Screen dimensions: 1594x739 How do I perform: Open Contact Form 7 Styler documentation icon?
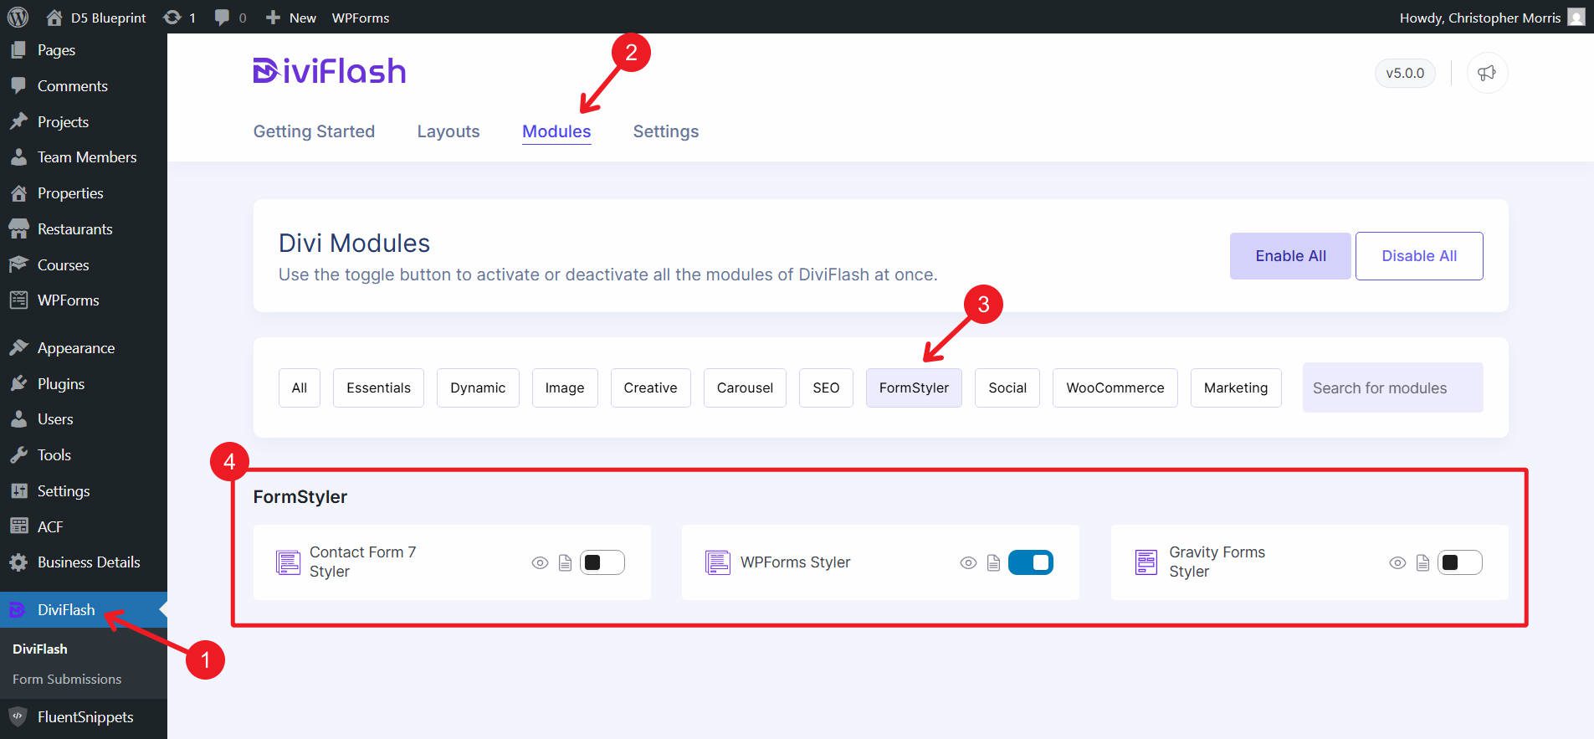click(x=565, y=563)
